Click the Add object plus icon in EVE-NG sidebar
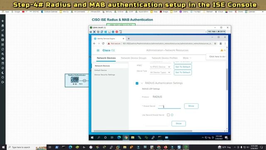266x150 pixels. [x=2, y=21]
